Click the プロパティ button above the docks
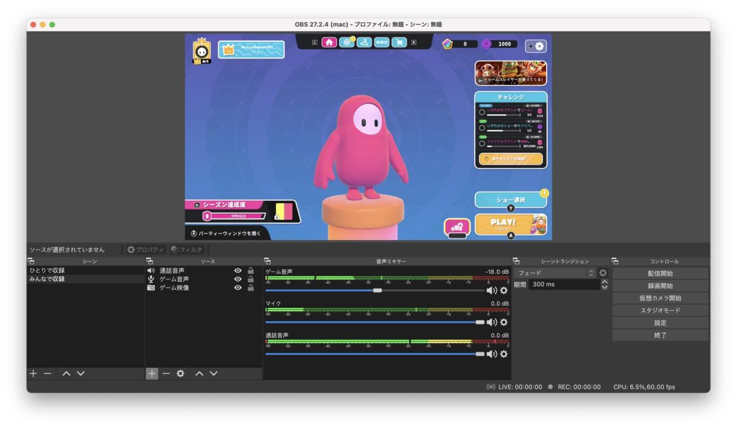The image size is (737, 428). click(145, 250)
